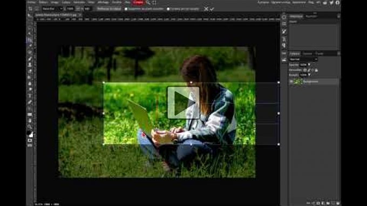Switch to the Swatches tab

[311, 16]
